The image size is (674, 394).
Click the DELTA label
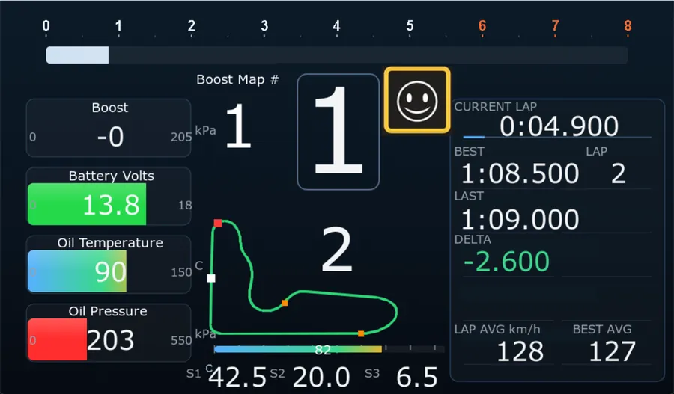point(473,239)
